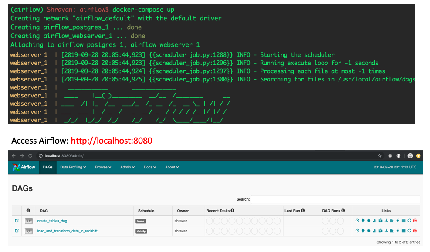Reload the browser page
Image resolution: width=430 pixels, height=252 pixels.
pyautogui.click(x=30, y=155)
